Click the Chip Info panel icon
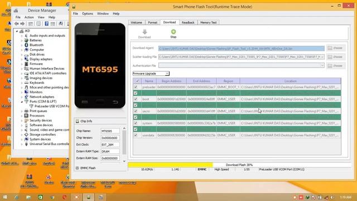The width and height of the screenshot is (357, 201). pos(77,121)
